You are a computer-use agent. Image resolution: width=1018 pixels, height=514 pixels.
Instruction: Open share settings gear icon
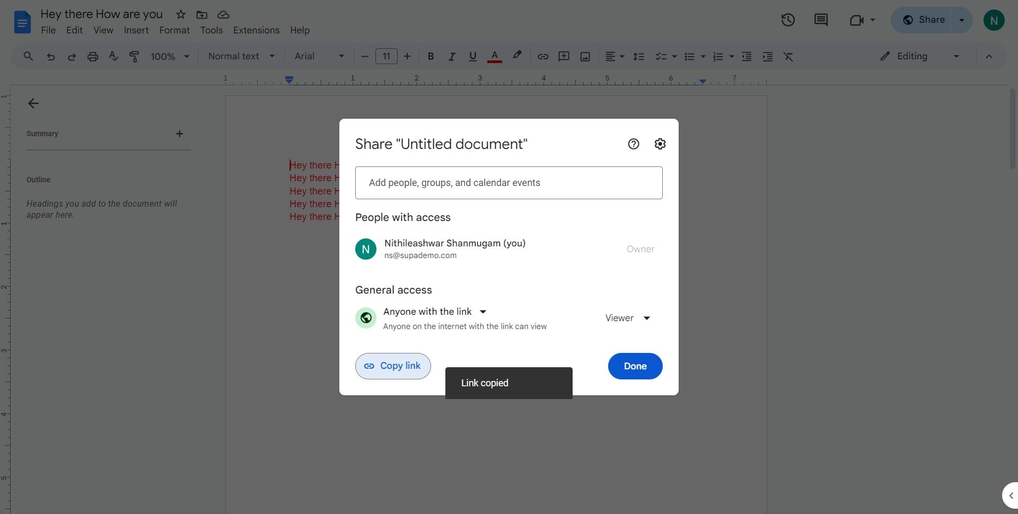point(660,144)
